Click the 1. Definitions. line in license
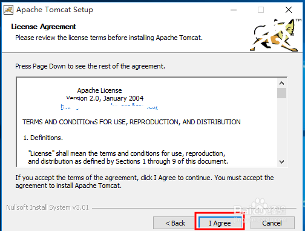The height and width of the screenshot is (231, 305). click(x=43, y=138)
